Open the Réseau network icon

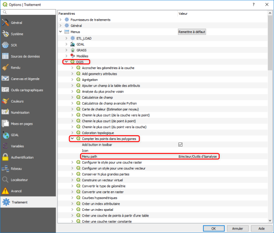pyautogui.click(x=5, y=169)
